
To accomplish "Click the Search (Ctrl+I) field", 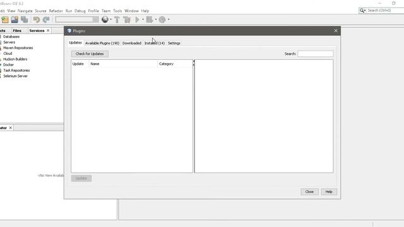I will point(385,11).
